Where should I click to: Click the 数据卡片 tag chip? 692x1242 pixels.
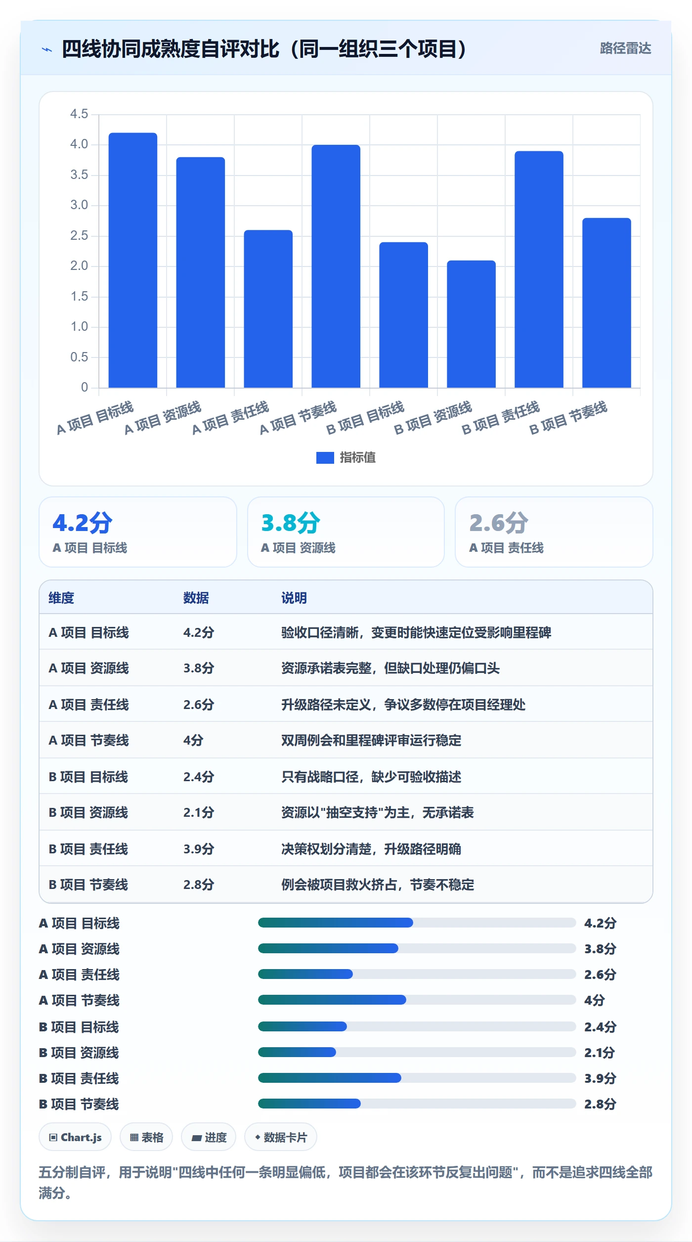point(281,1137)
